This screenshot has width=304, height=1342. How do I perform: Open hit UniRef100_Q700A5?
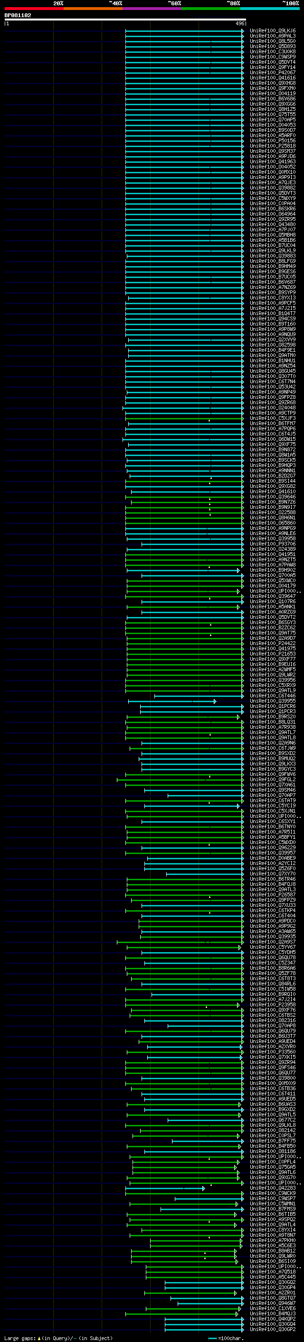pos(272,575)
